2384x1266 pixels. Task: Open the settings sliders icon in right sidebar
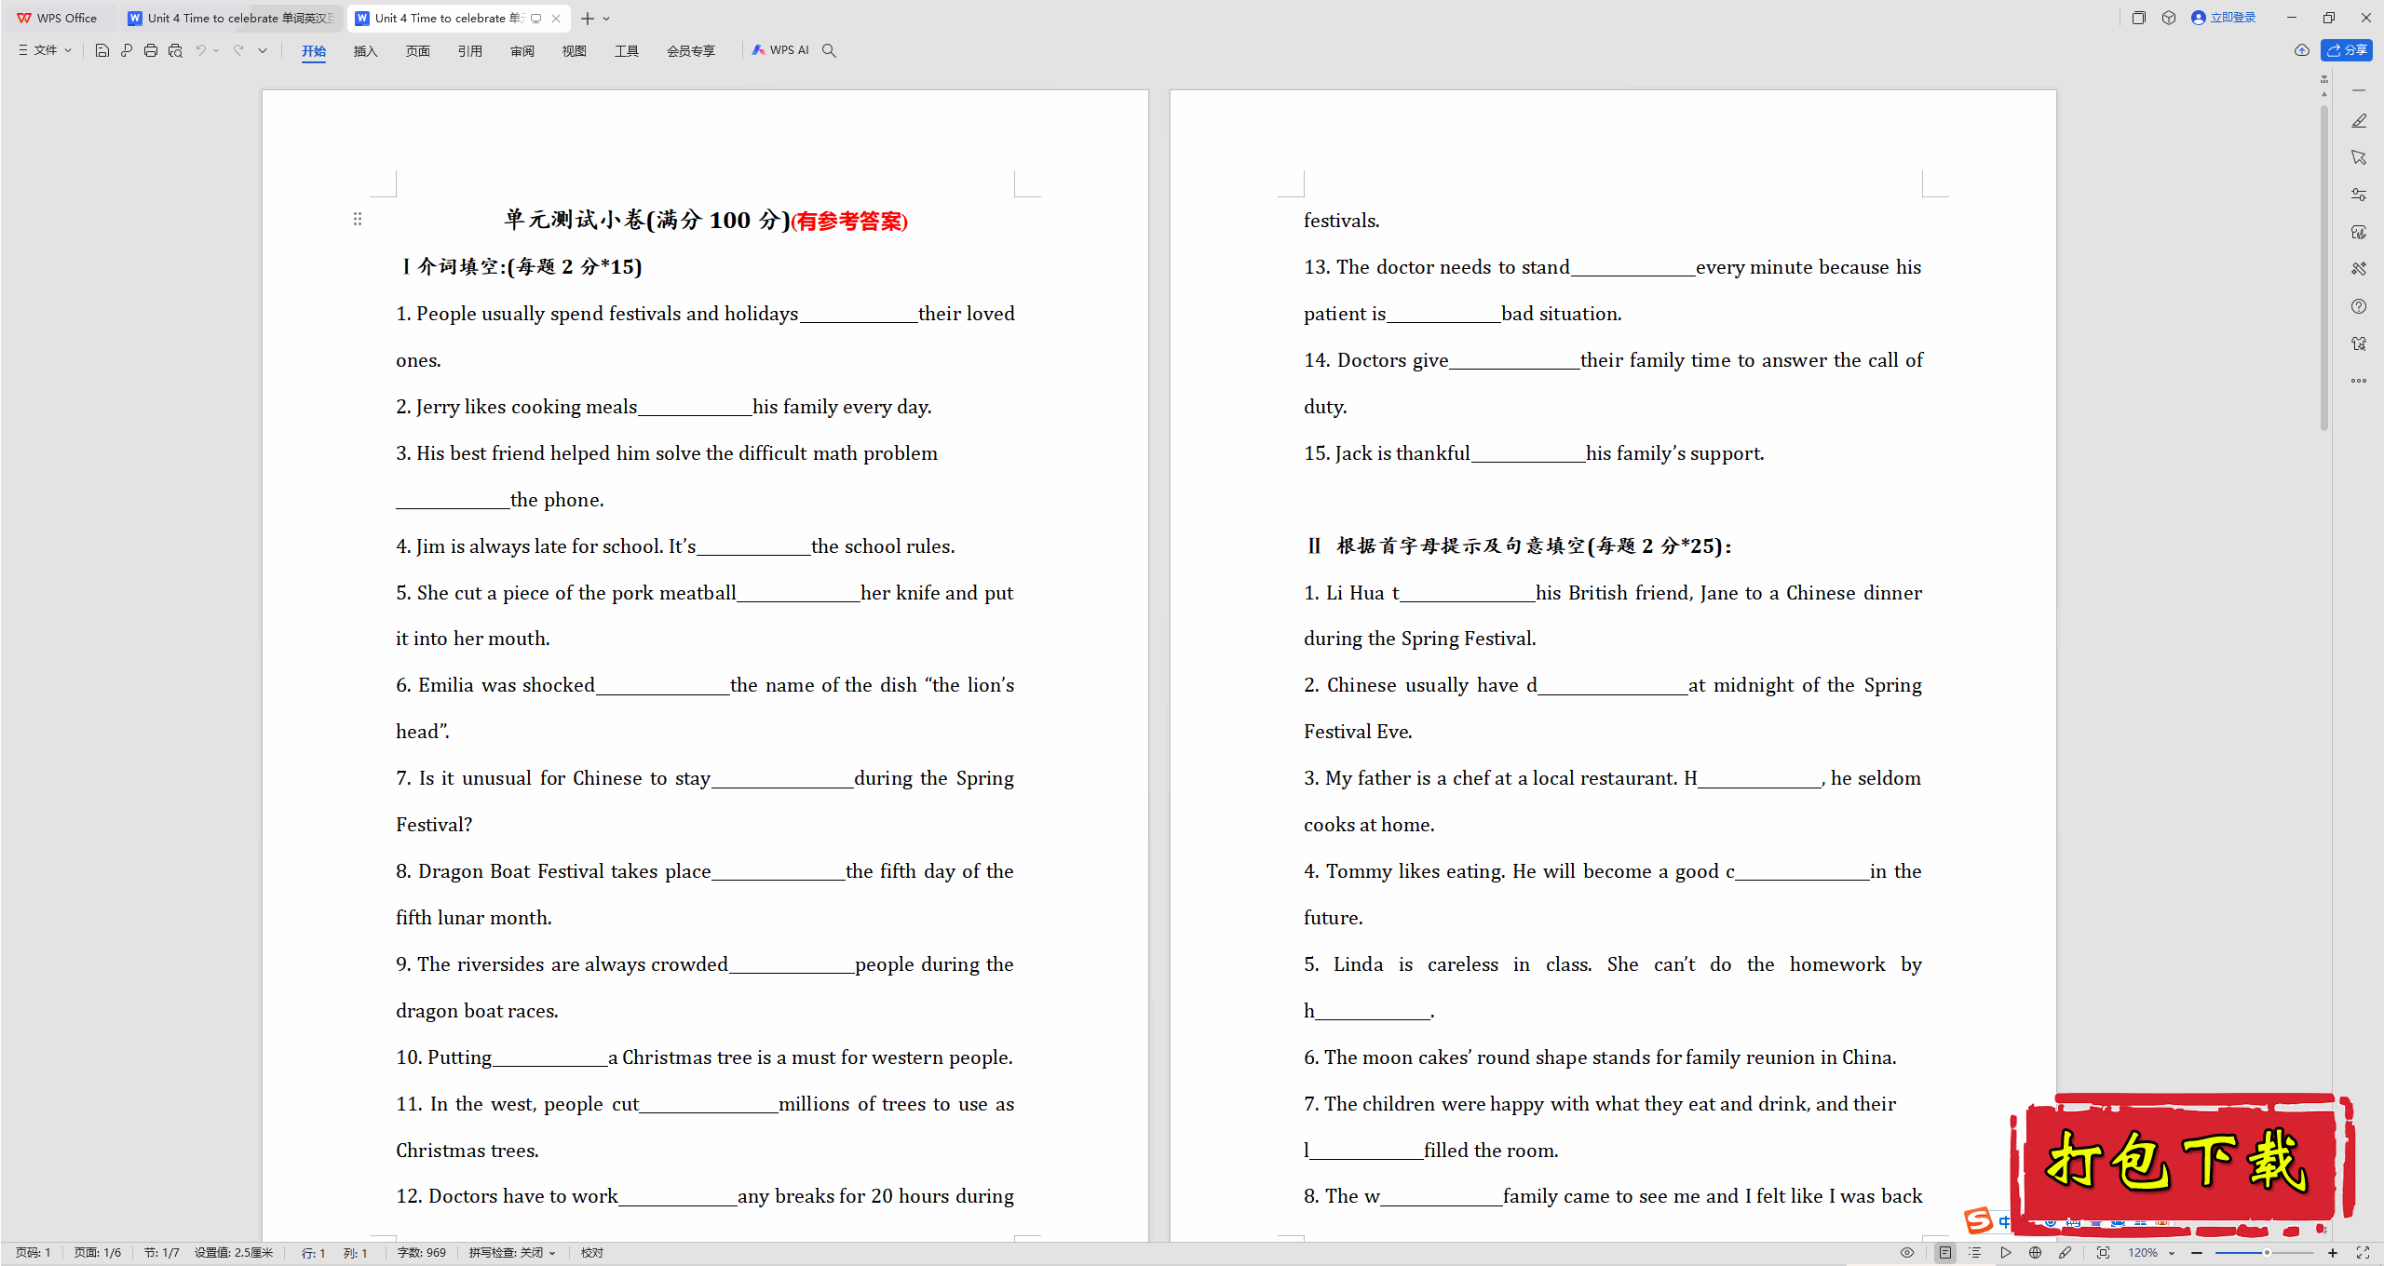click(x=2359, y=195)
